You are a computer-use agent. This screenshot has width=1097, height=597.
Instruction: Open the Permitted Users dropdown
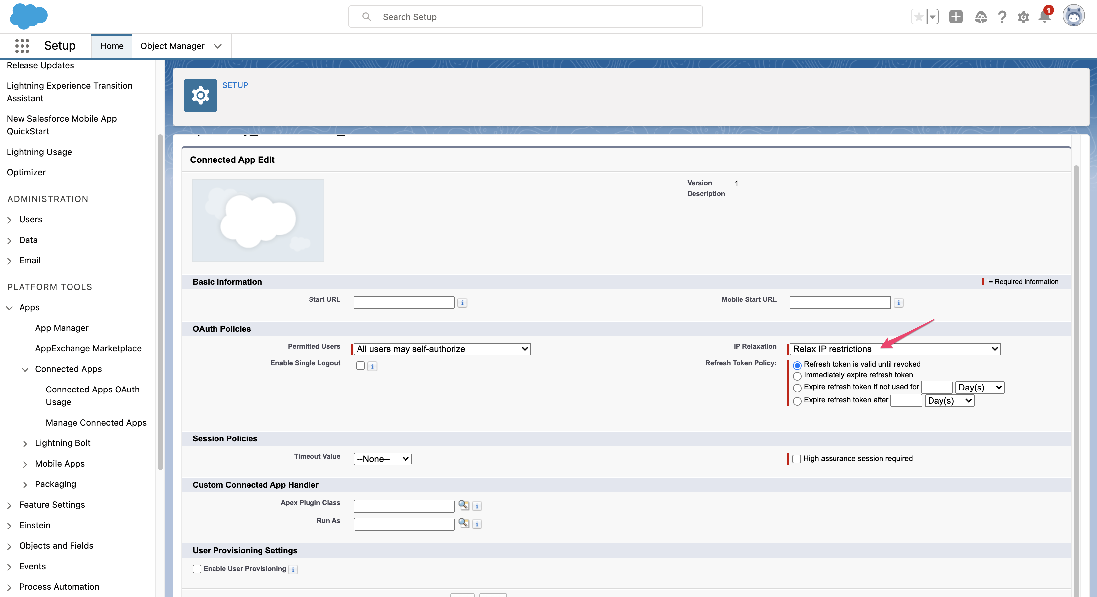coord(442,349)
